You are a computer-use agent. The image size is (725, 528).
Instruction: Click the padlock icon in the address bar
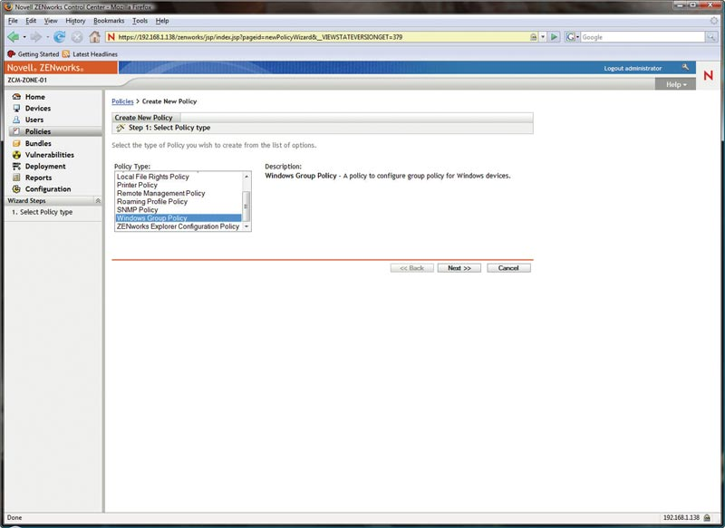click(533, 37)
